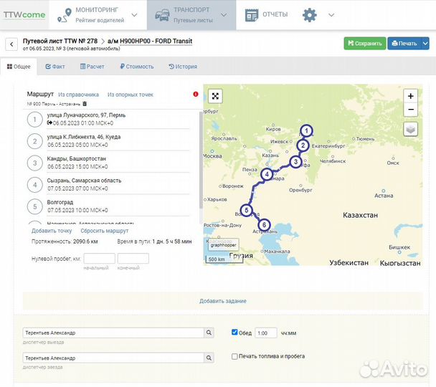436x387 pixels.
Task: Click map marker 2 on the route
Action: point(303,145)
